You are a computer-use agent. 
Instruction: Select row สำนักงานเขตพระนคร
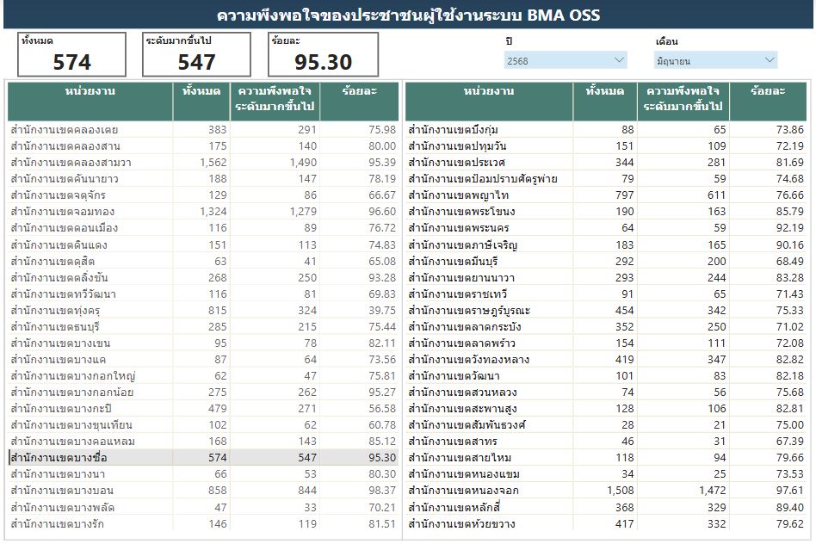tap(606, 228)
